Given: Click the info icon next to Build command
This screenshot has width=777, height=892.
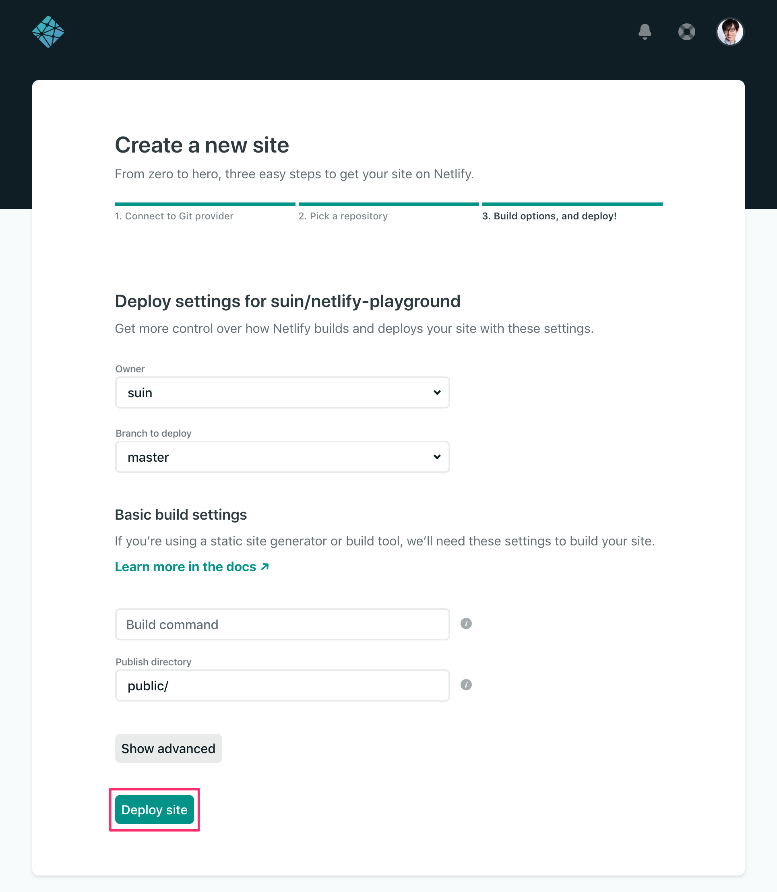Looking at the screenshot, I should coord(467,624).
